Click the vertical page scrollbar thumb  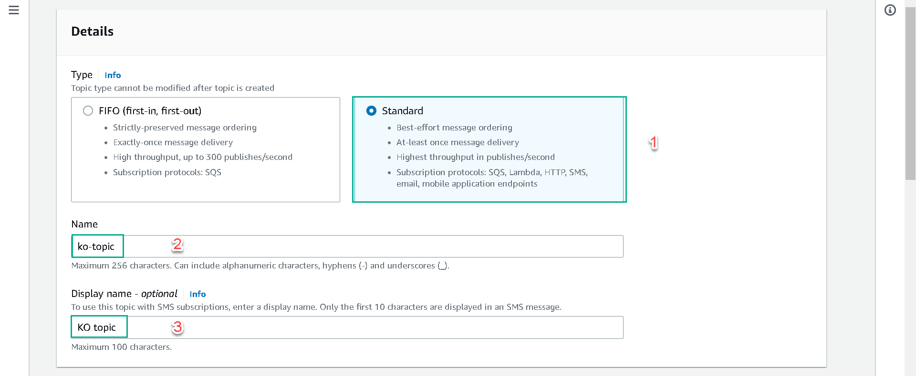(910, 95)
